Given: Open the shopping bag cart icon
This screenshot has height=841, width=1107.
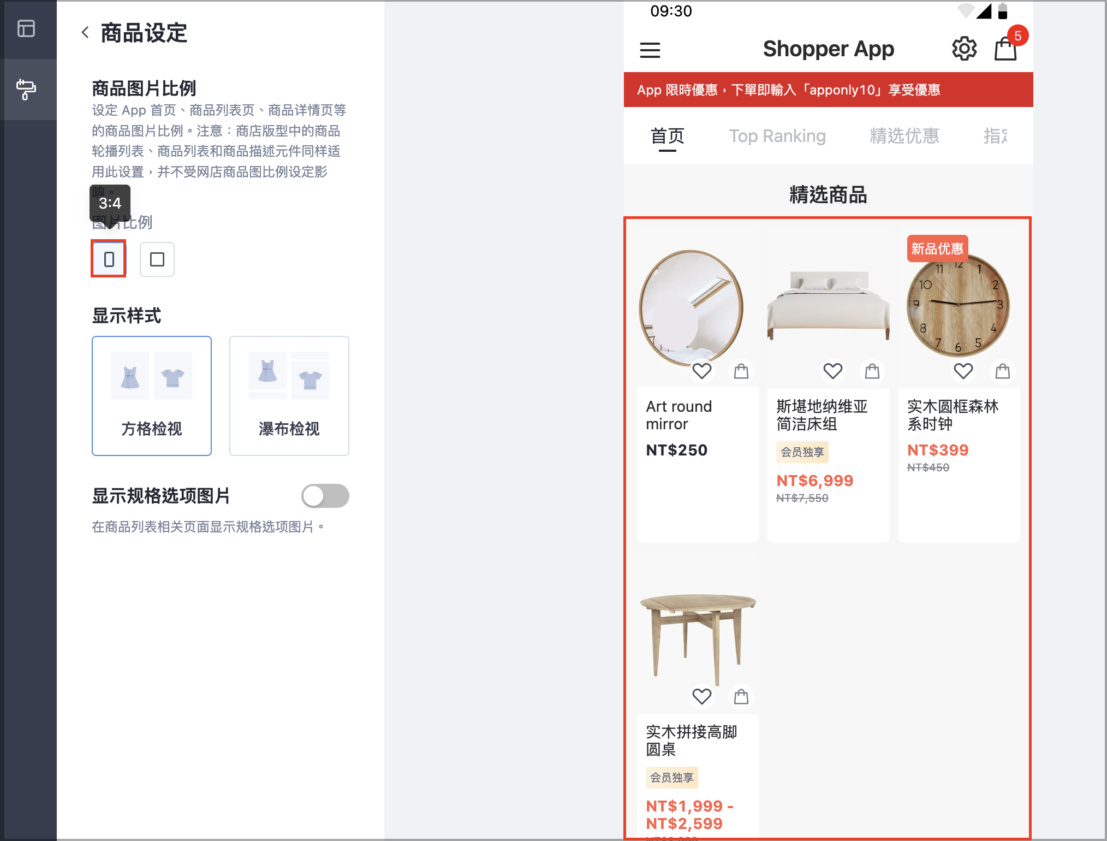Looking at the screenshot, I should pyautogui.click(x=1005, y=49).
